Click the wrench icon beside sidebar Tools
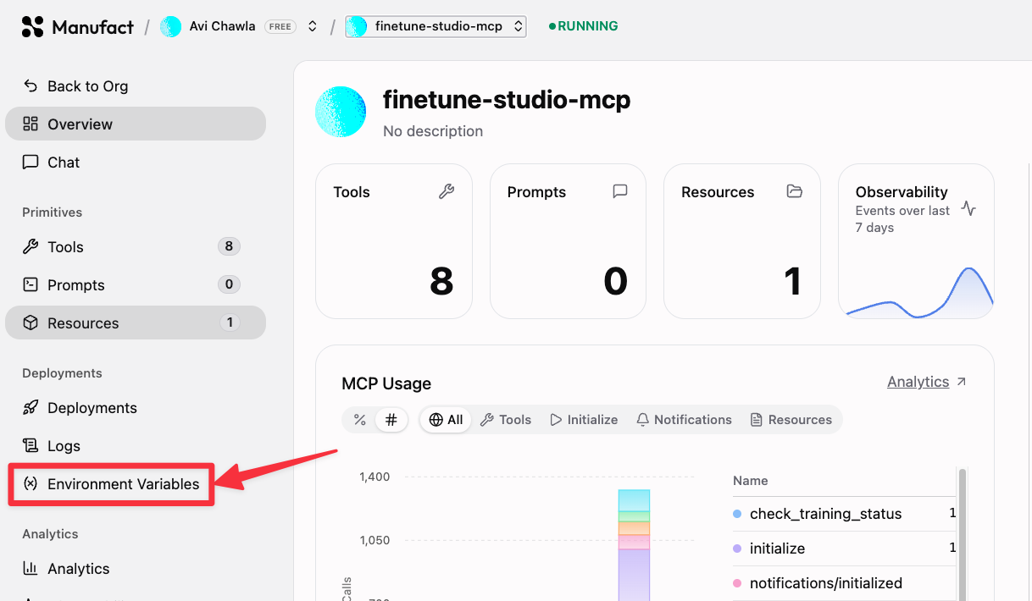 [x=31, y=246]
